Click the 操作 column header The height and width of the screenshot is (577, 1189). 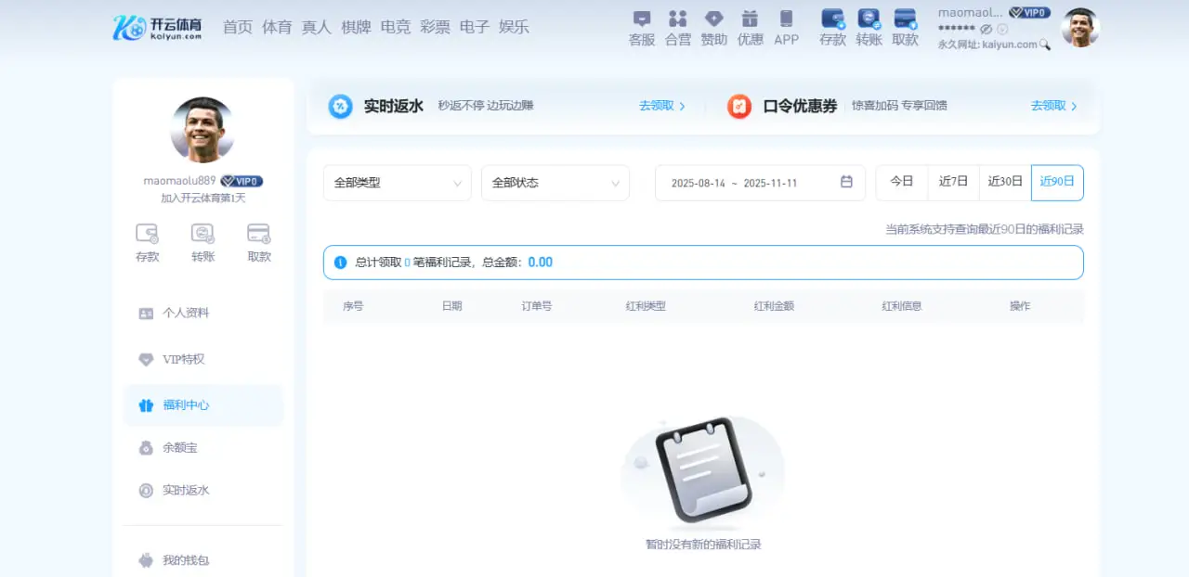coord(1020,306)
